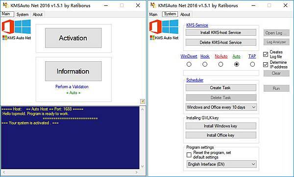
Task: Select the WinDivert radio button
Action: click(x=189, y=64)
